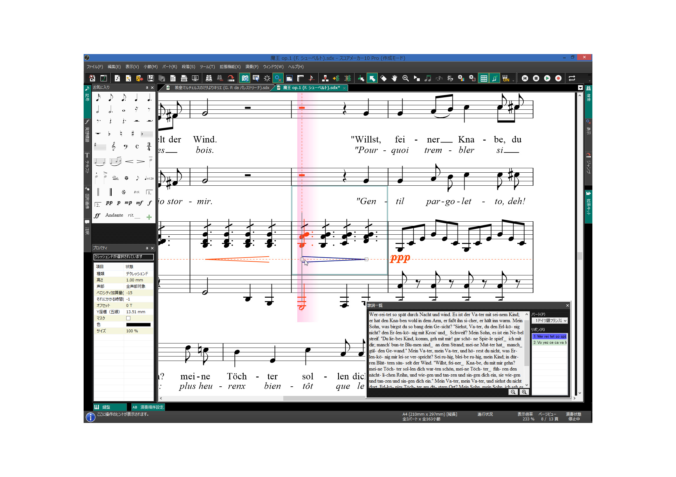
Task: Select the tempo quarter=120 symbol
Action: 149,178
